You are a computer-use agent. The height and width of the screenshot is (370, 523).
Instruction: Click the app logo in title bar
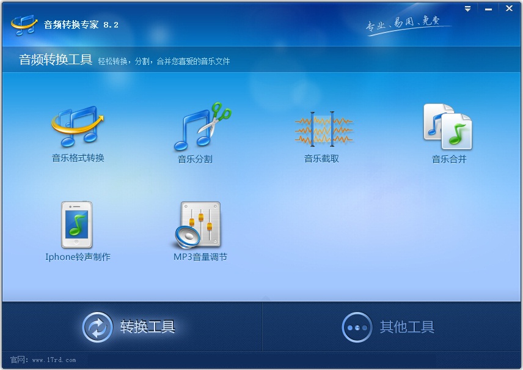click(x=24, y=24)
